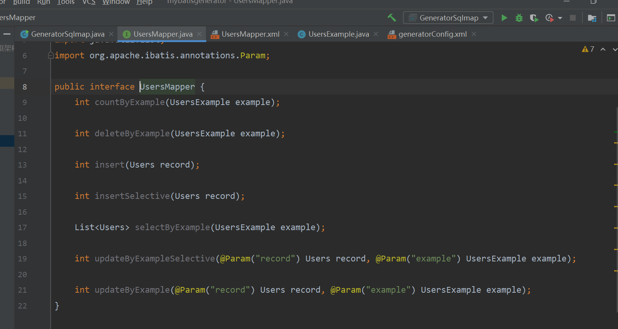Click the selectByExample method name

172,227
